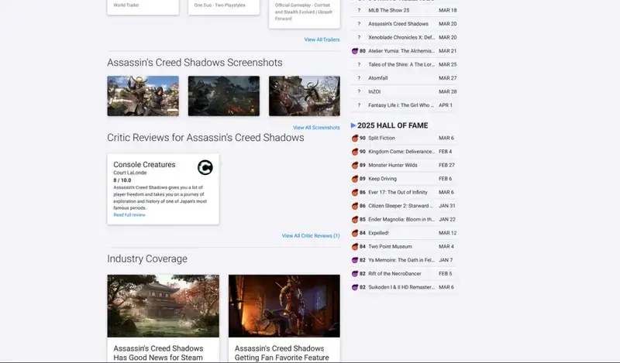Open the View All Trailers link

[x=322, y=39]
